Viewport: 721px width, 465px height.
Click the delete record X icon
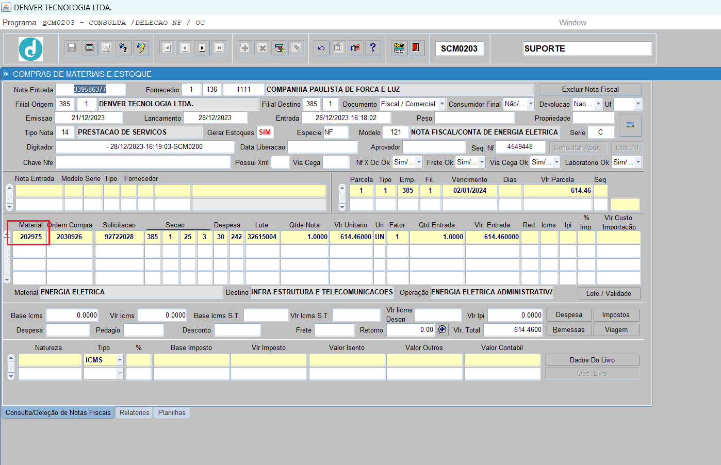point(262,48)
